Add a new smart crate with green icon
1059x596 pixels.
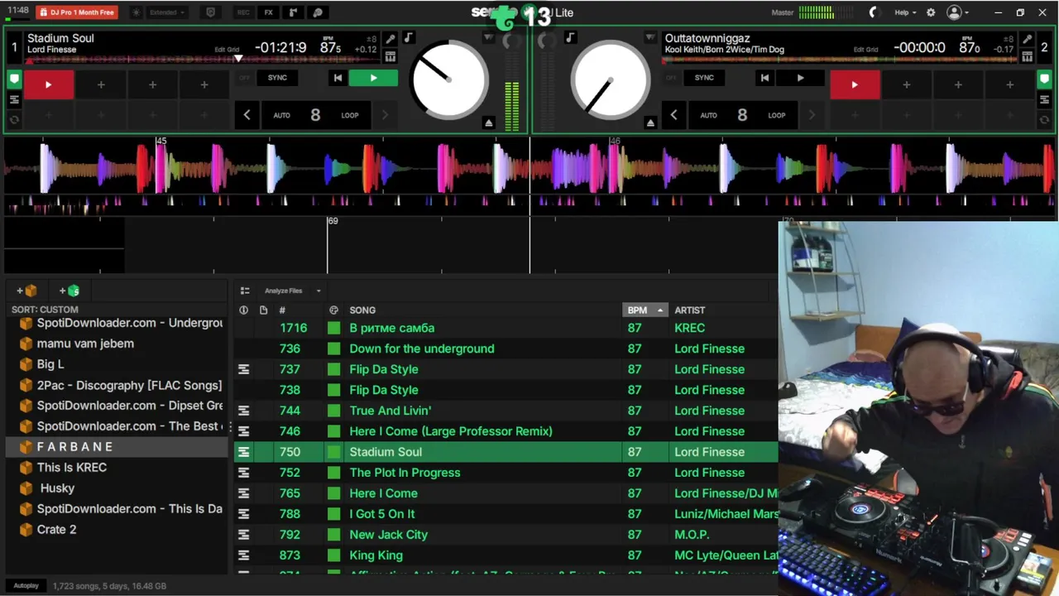point(69,291)
